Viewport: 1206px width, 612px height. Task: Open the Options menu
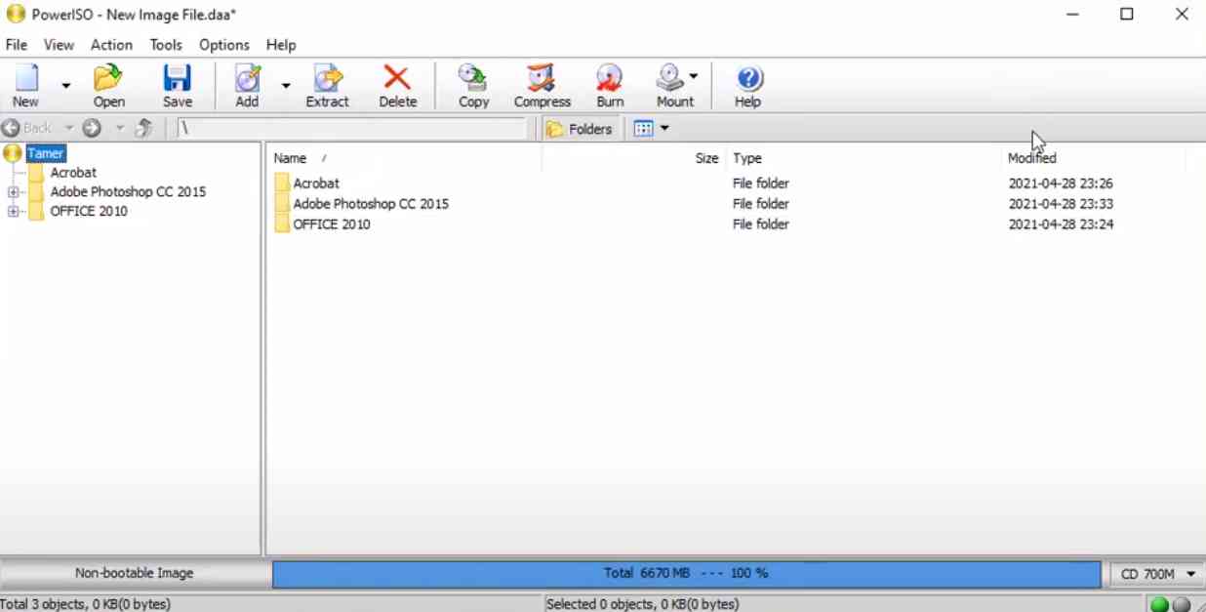pyautogui.click(x=224, y=45)
